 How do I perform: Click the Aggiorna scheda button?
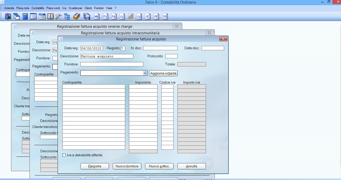[x=163, y=73]
